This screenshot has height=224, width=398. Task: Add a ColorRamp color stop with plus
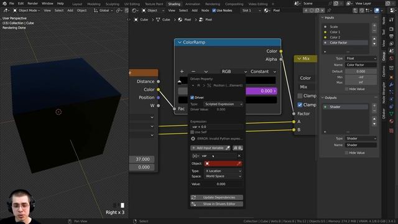(x=182, y=72)
